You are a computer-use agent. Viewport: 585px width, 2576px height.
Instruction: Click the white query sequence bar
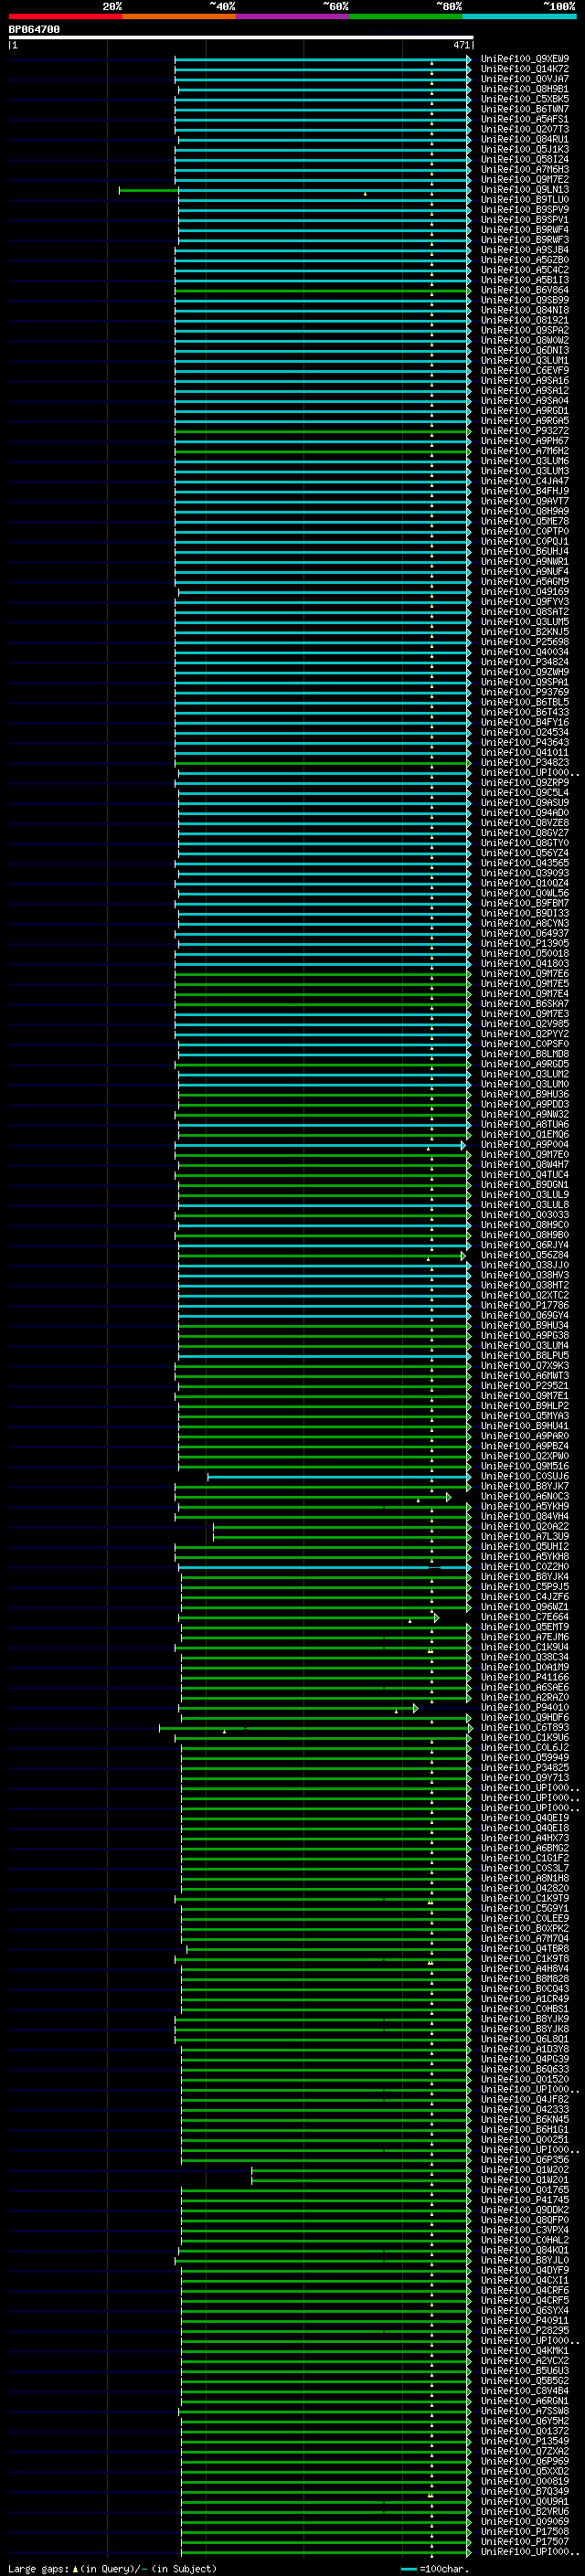241,38
